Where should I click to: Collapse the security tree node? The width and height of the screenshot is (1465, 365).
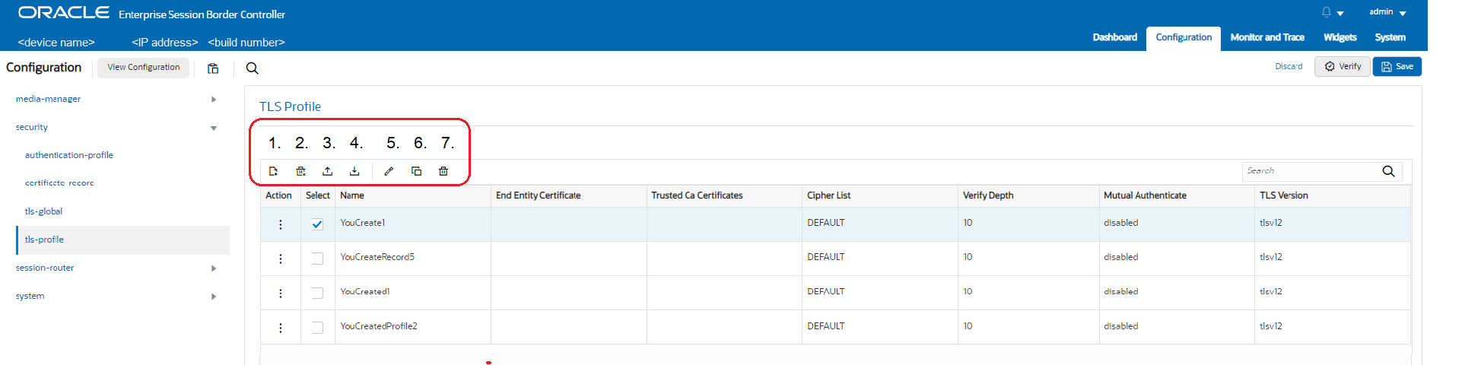(214, 128)
